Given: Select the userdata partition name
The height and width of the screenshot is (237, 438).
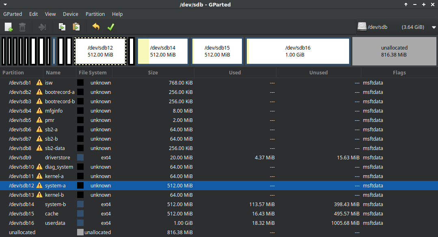Looking at the screenshot, I should click(x=55, y=223).
